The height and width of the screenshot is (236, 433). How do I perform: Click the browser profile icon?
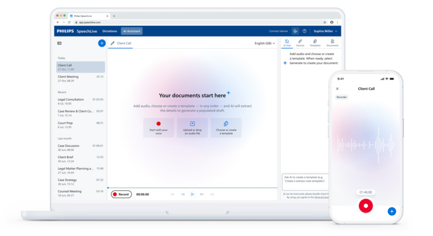click(332, 22)
